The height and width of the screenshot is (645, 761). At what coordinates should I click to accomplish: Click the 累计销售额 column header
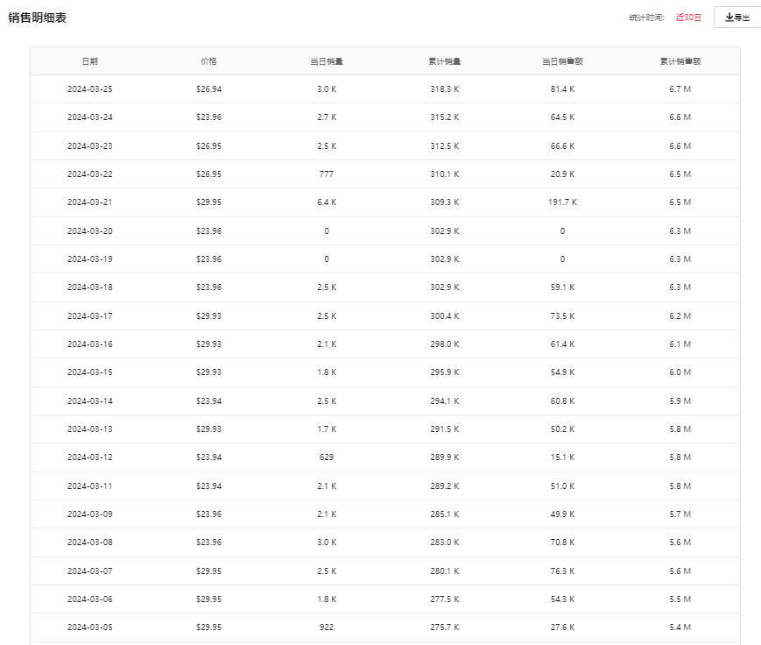(x=680, y=61)
